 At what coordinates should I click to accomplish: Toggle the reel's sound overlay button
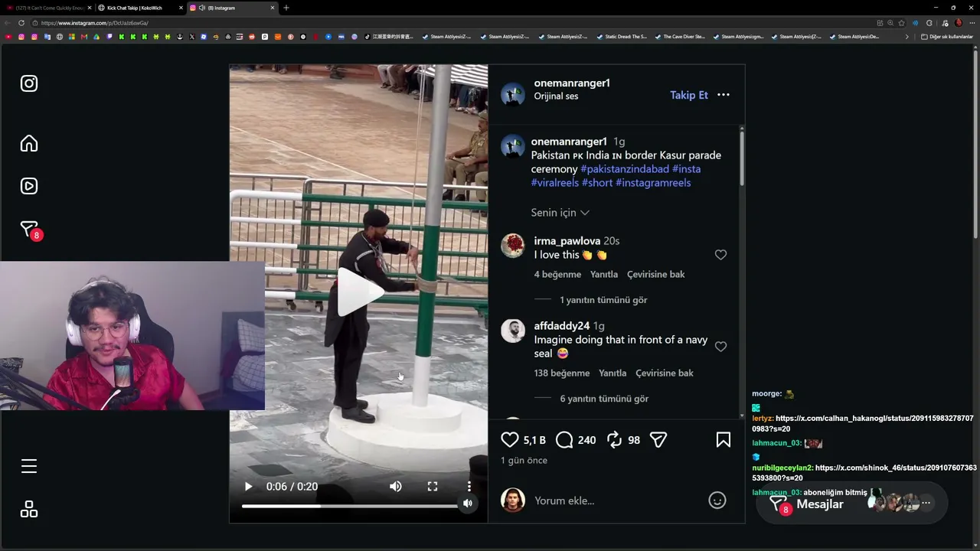tap(468, 503)
